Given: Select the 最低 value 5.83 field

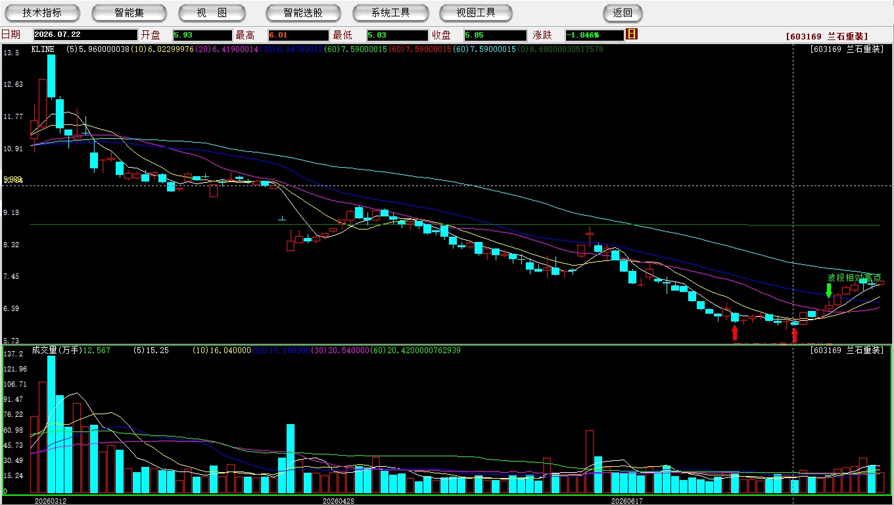Looking at the screenshot, I should point(397,36).
